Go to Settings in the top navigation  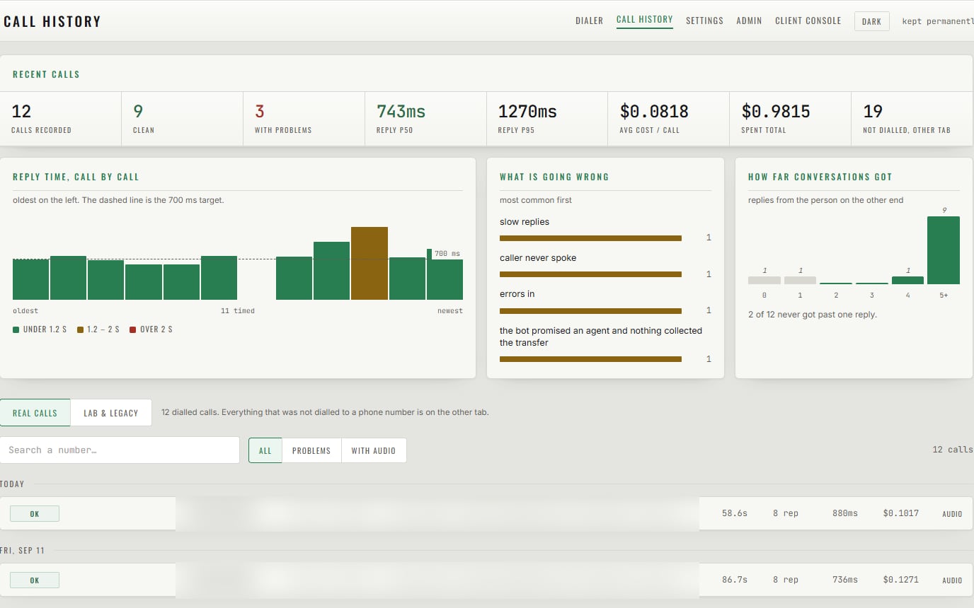coord(704,21)
